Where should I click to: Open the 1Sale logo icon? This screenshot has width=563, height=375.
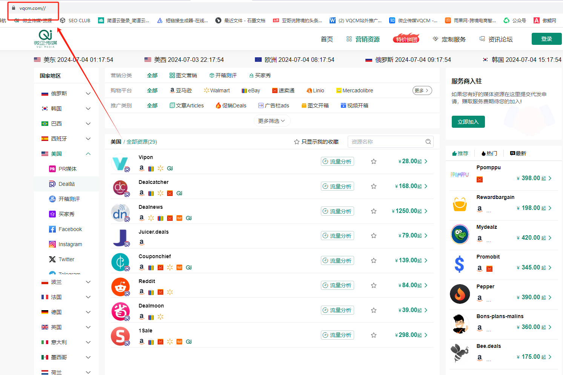click(x=120, y=337)
